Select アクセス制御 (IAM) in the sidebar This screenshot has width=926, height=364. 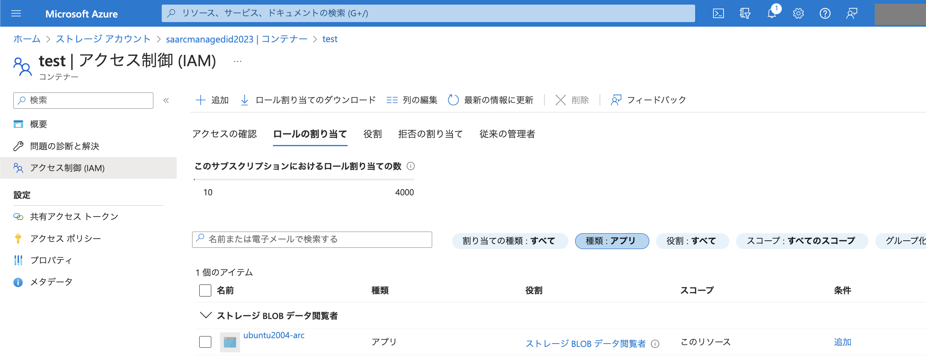(88, 168)
